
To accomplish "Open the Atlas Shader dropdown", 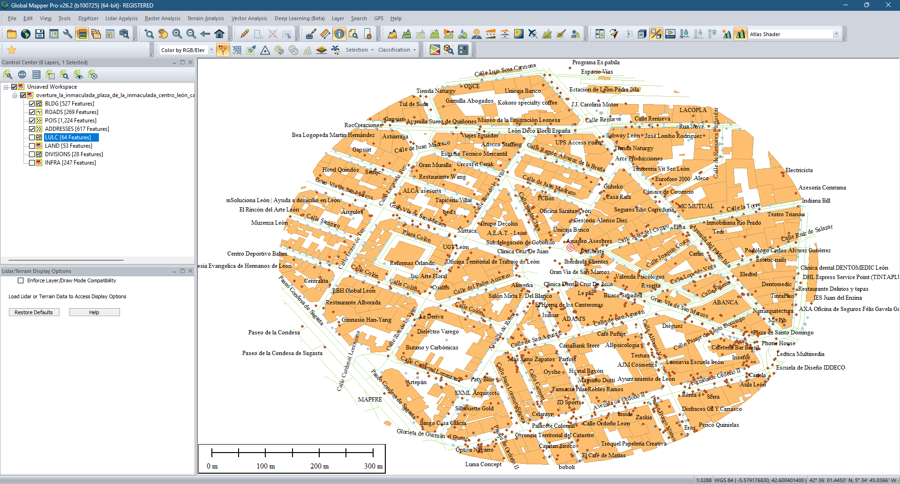I will (836, 34).
